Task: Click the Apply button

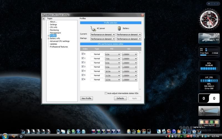Action: pos(135,98)
